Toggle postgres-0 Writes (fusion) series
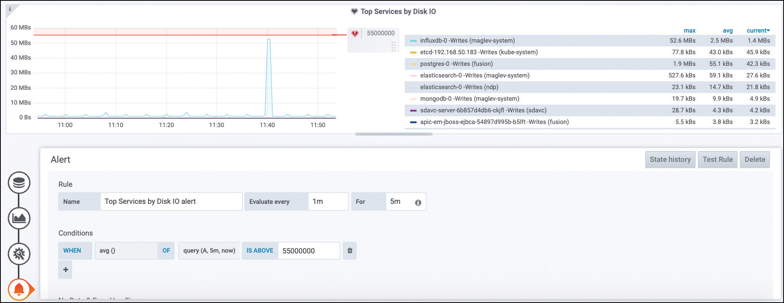The image size is (784, 303). (456, 64)
